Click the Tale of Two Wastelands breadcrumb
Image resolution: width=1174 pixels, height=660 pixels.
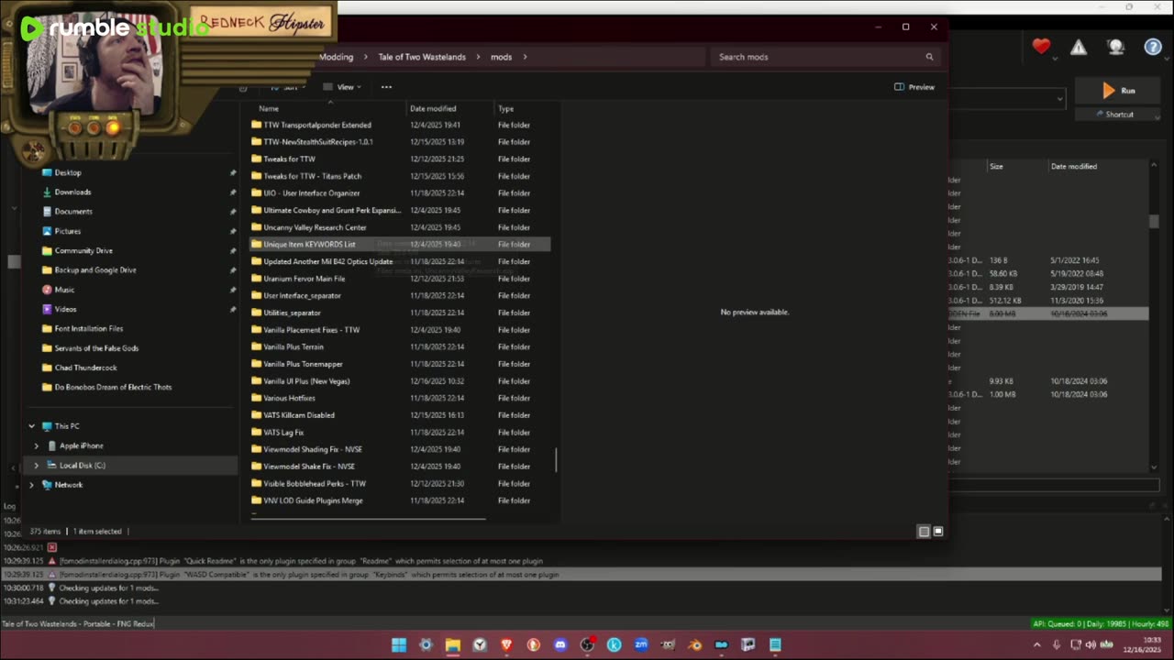pyautogui.click(x=422, y=57)
